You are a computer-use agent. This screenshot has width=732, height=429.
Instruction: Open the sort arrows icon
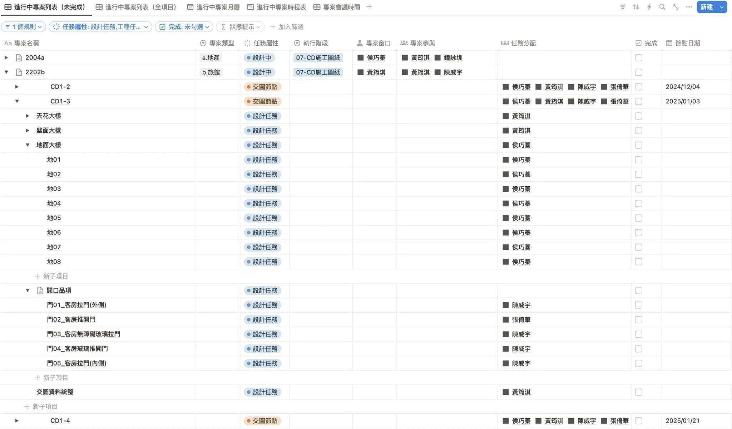tap(636, 7)
